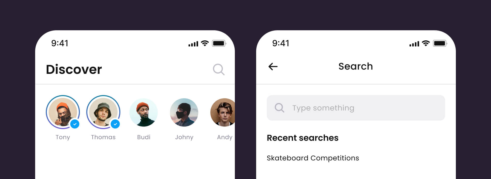Image resolution: width=491 pixels, height=179 pixels.
Task: Focus the "Type something" search field
Action: click(356, 108)
